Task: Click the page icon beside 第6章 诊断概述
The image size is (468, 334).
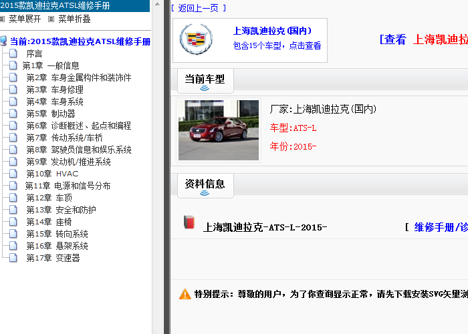Action: tap(13, 126)
